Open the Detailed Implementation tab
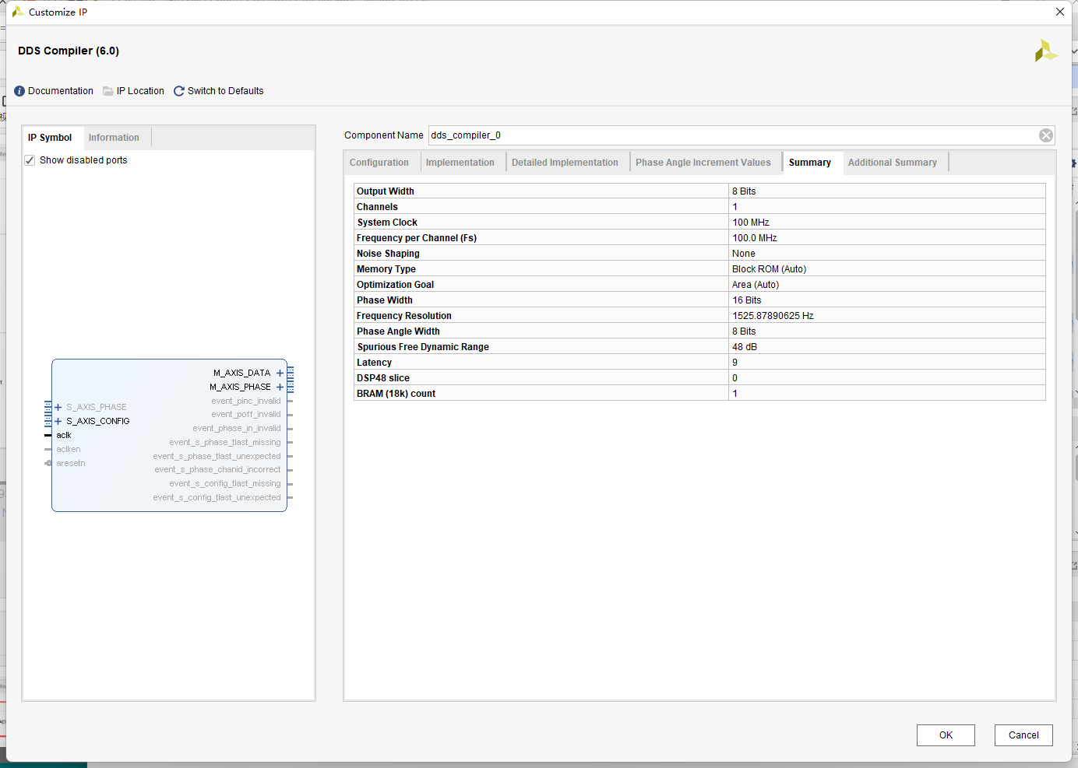The image size is (1078, 768). pos(565,163)
